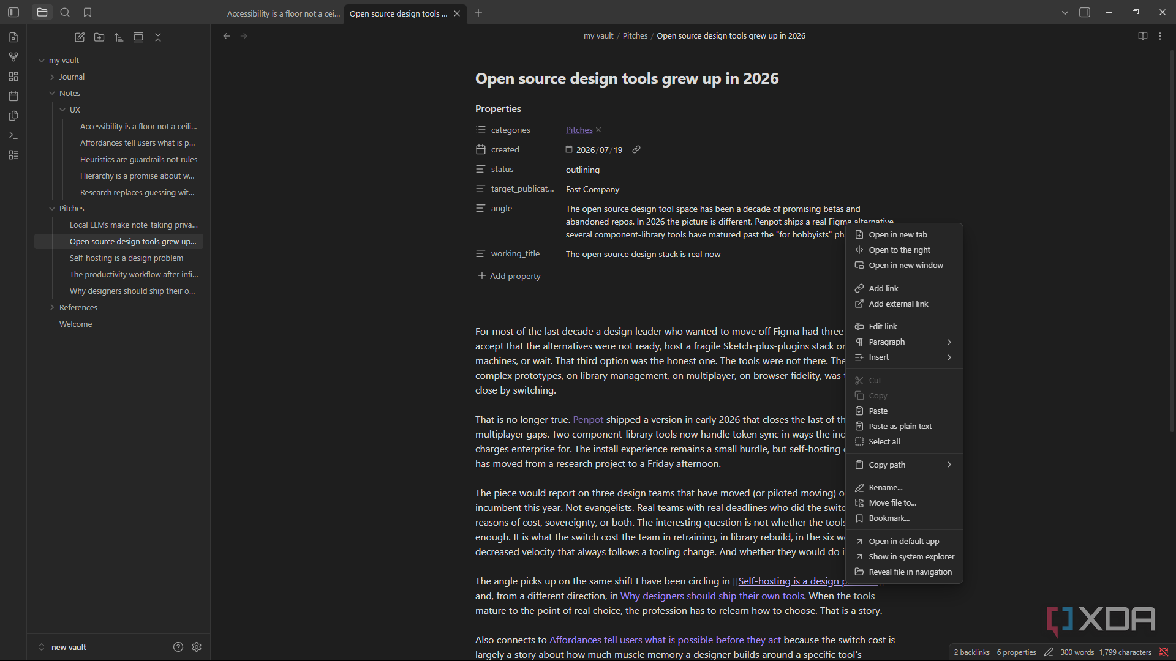Follow the Penpot link in text
1176x661 pixels.
pyautogui.click(x=588, y=420)
